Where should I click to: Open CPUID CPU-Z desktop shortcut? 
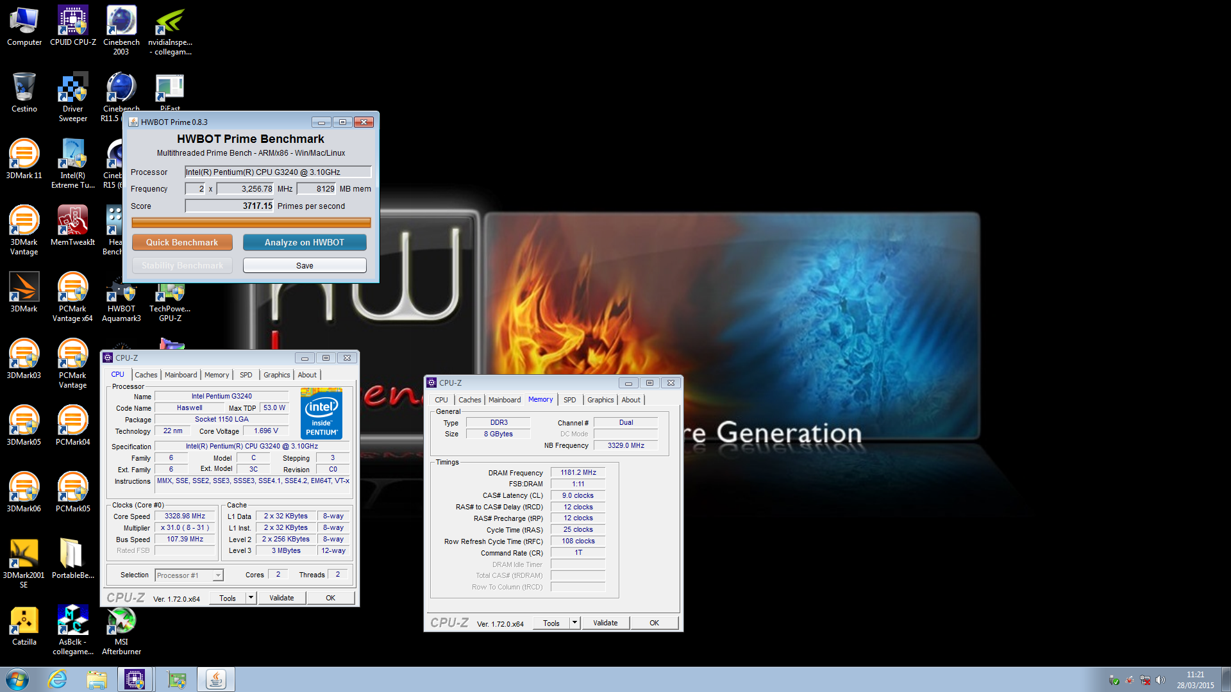click(73, 26)
